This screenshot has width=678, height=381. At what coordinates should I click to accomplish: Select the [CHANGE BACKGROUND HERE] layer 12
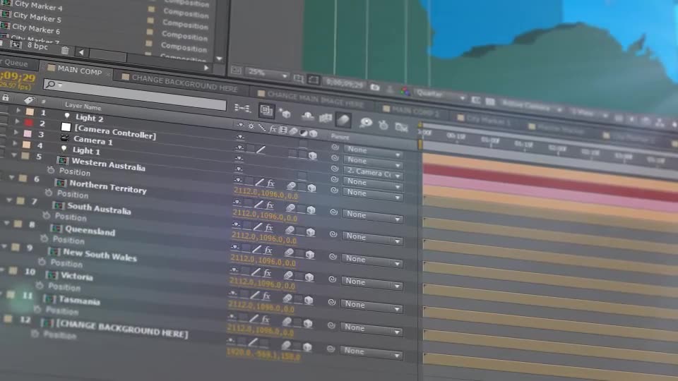click(x=122, y=328)
